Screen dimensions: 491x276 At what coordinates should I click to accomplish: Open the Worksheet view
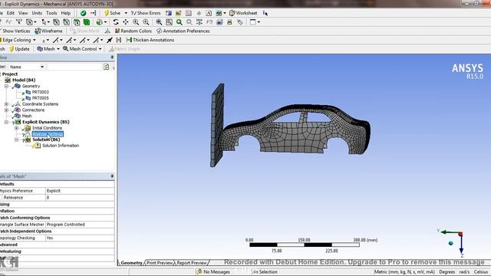(243, 13)
